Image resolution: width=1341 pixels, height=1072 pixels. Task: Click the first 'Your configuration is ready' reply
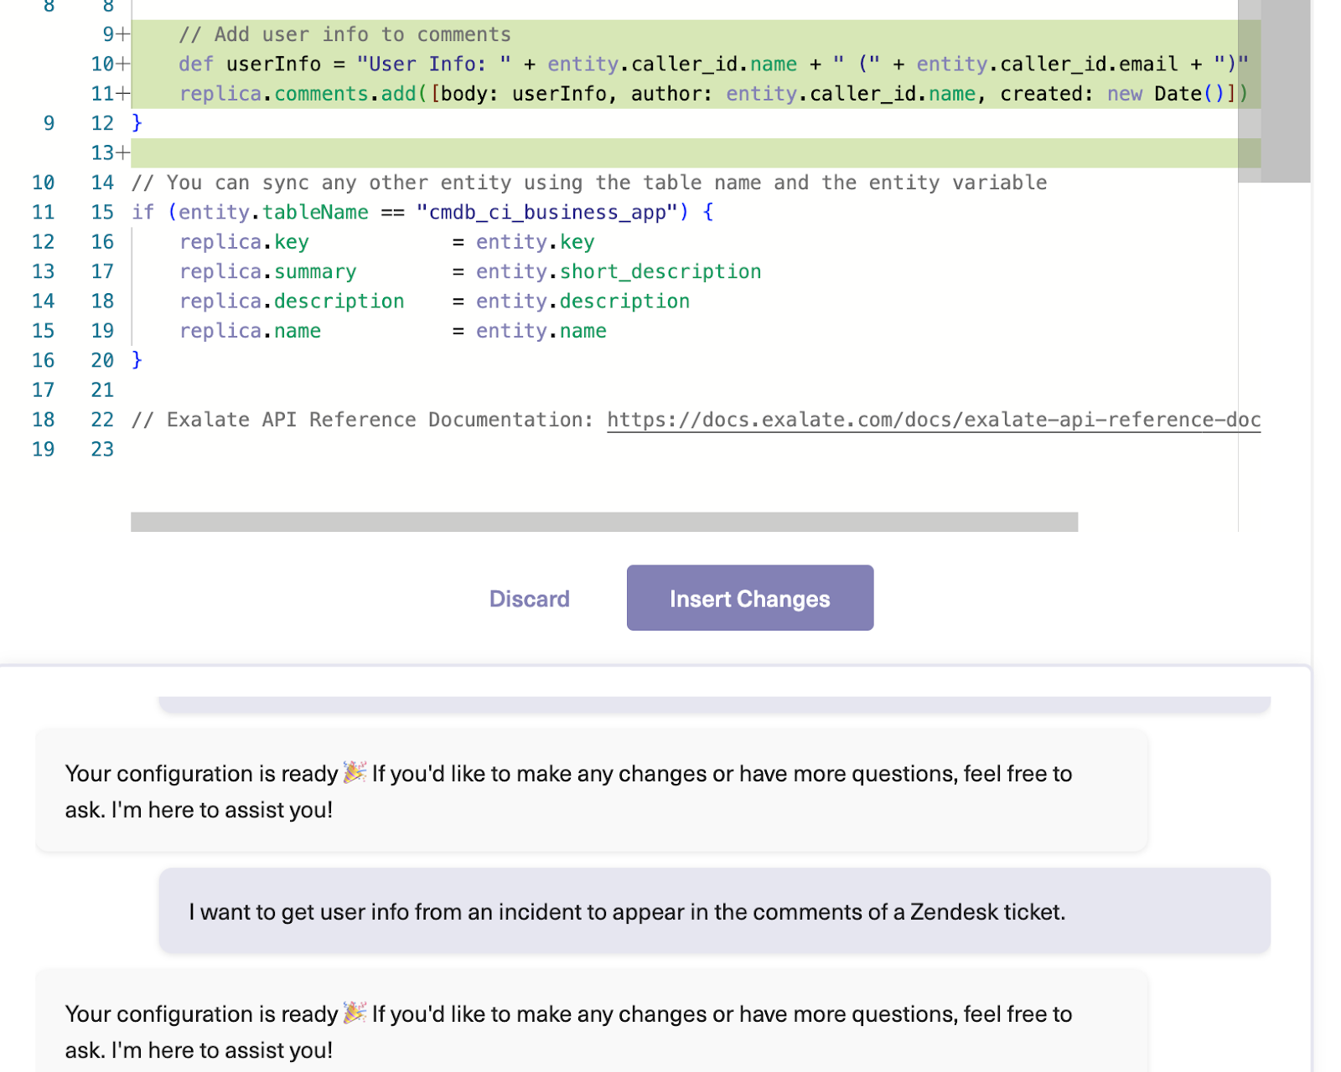tap(592, 791)
